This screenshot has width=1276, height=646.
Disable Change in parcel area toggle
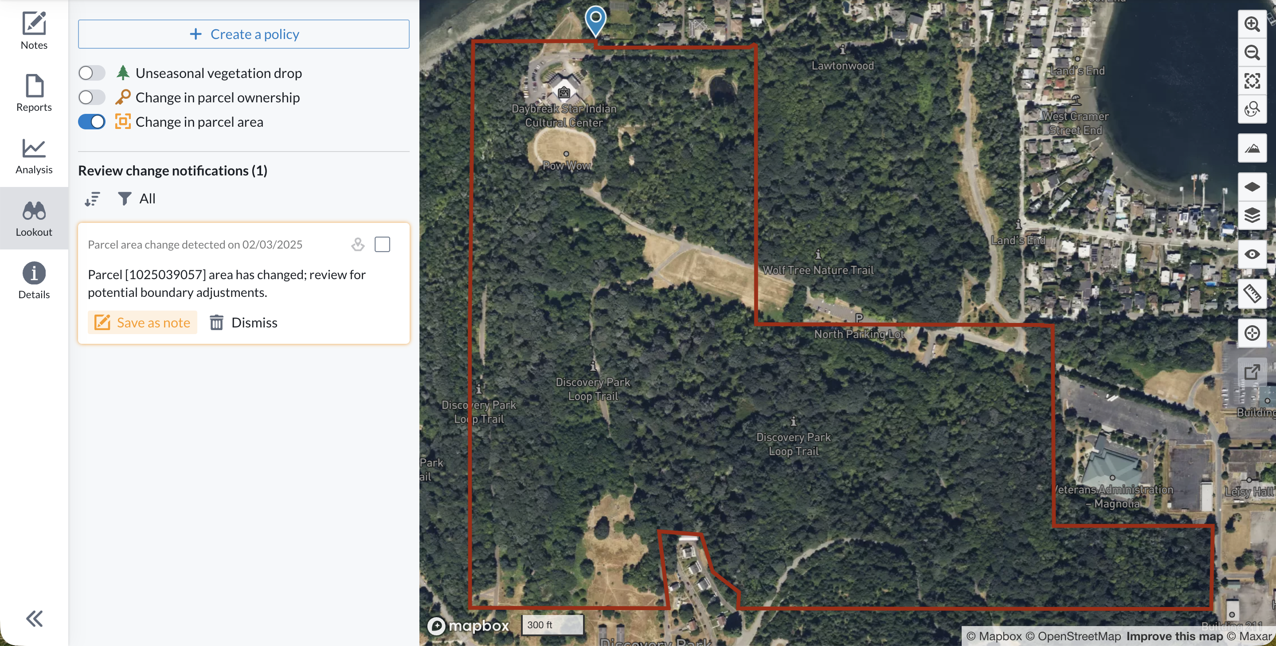point(92,122)
